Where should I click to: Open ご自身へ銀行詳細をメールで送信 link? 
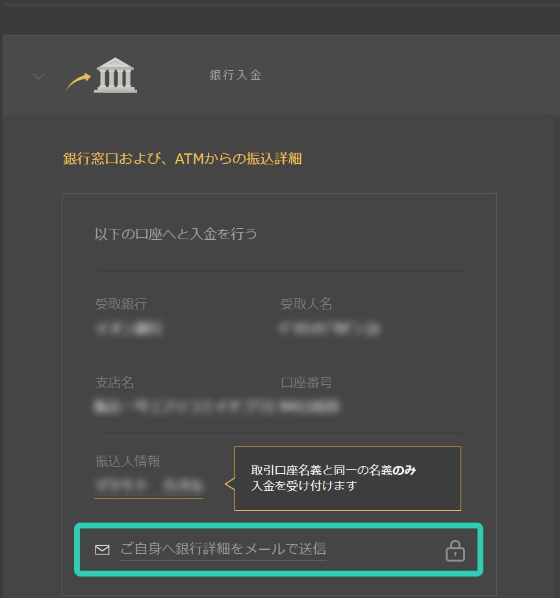point(223,549)
